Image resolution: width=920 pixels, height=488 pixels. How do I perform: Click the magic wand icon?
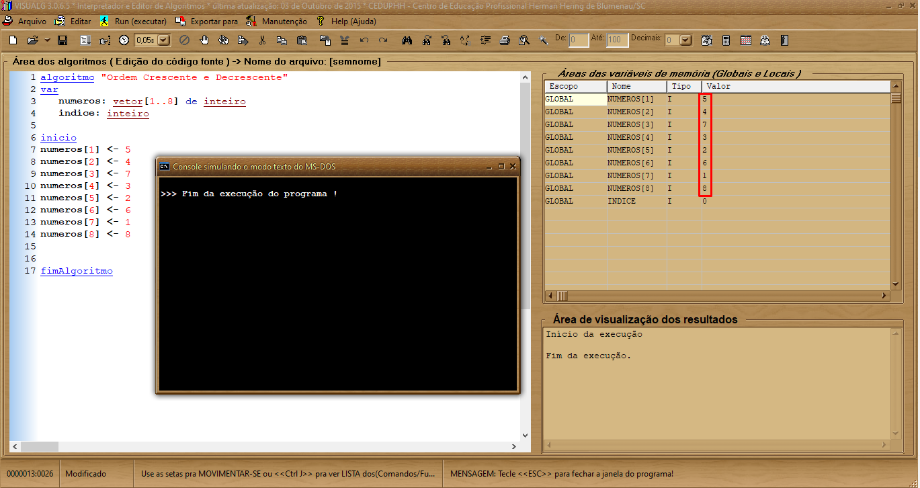tap(543, 40)
